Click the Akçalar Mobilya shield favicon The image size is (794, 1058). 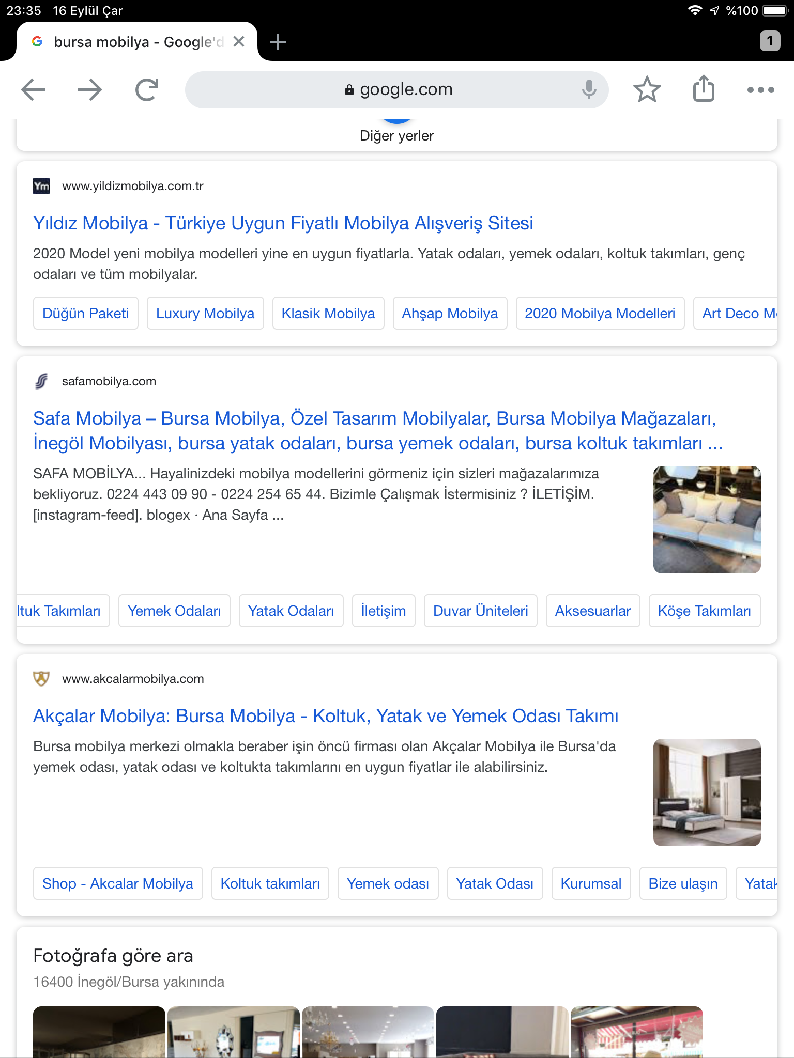(x=41, y=679)
